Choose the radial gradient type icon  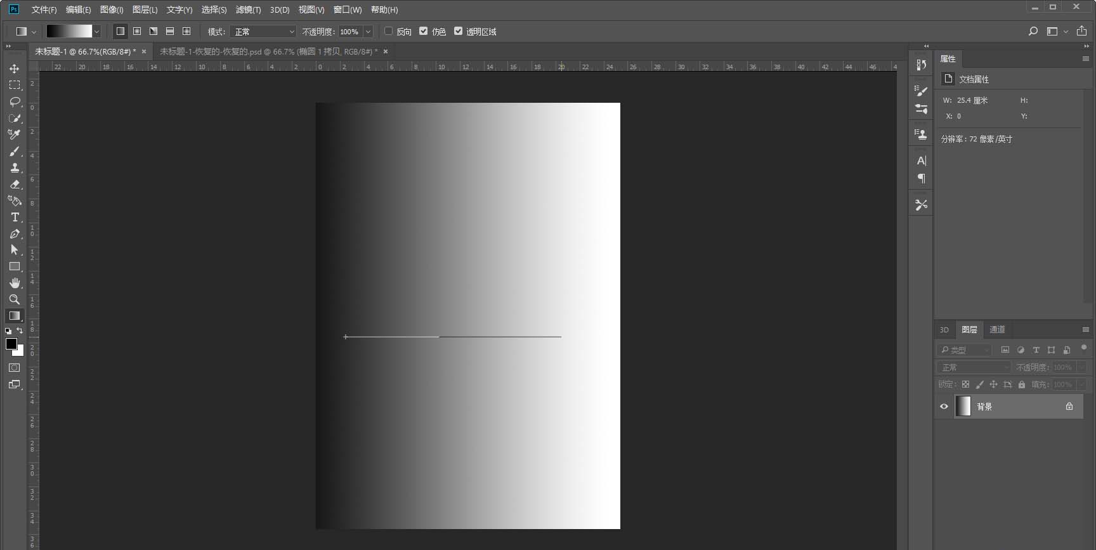coord(137,31)
